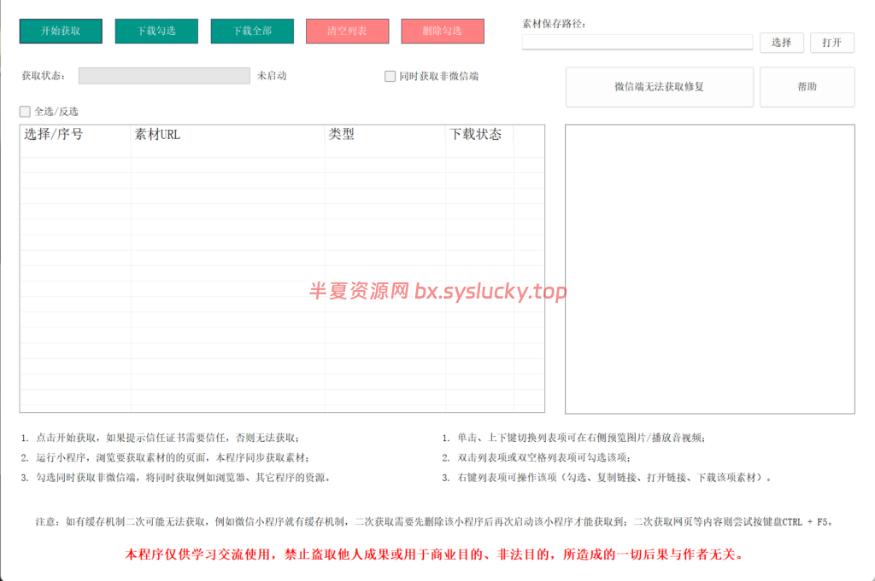The height and width of the screenshot is (581, 875).
Task: Click the 开始获取 button
Action: (x=61, y=32)
